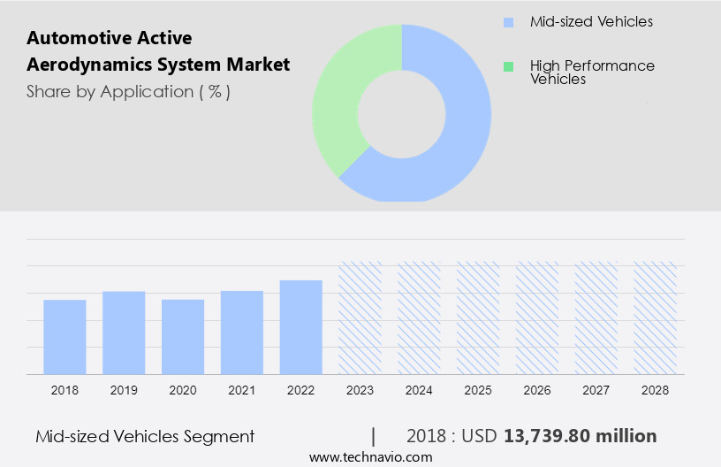The height and width of the screenshot is (467, 721).
Task: Select the hatched forecast bar for 2028
Action: point(656,318)
